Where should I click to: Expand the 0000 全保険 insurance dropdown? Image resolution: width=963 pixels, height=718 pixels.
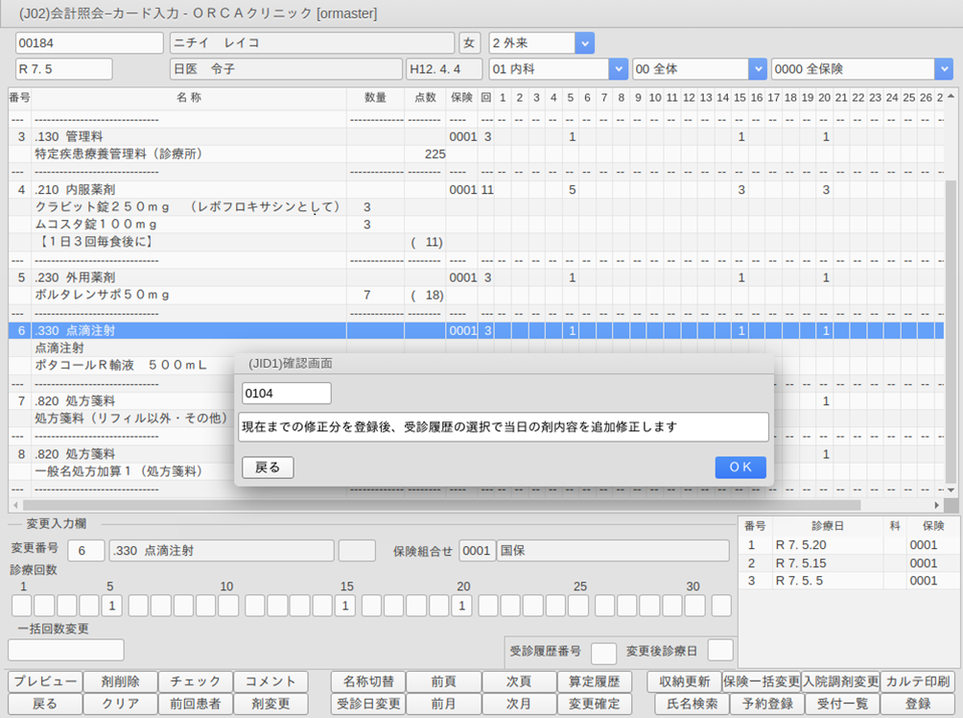(944, 69)
